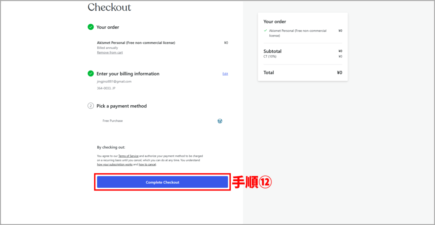The width and height of the screenshot is (435, 225).
Task: Click Remove from cart link
Action: [110, 53]
